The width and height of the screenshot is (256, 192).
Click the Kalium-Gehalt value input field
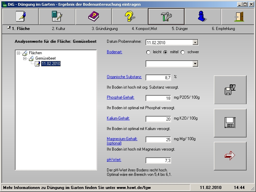click(x=158, y=119)
